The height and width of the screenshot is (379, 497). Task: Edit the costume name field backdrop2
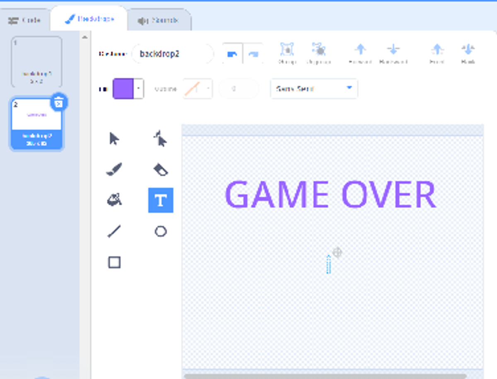(x=172, y=54)
